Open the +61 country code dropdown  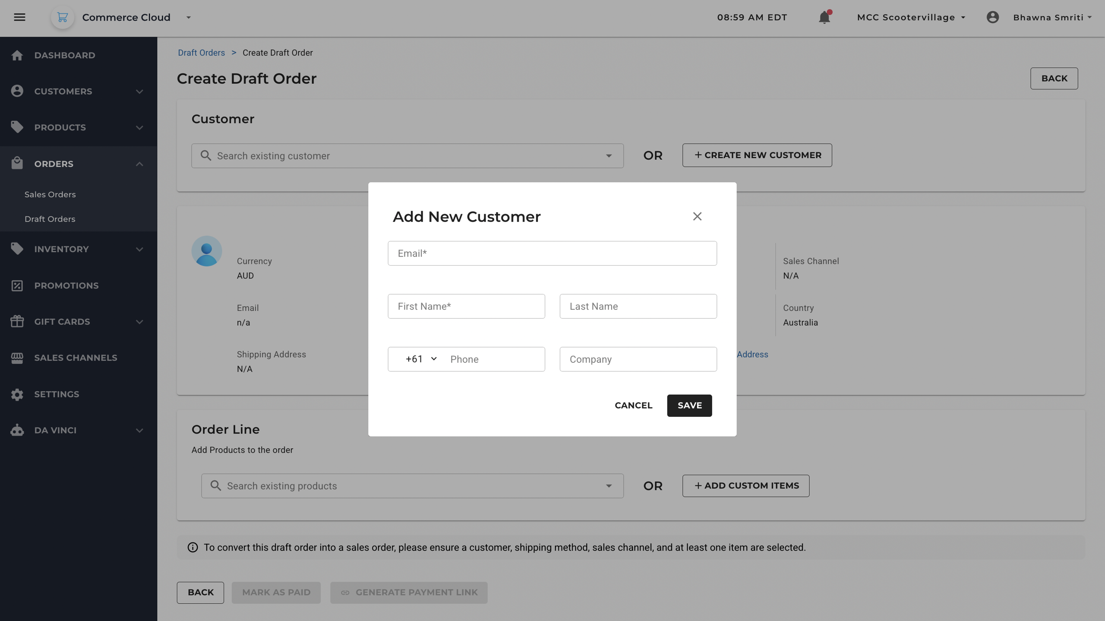coord(421,359)
